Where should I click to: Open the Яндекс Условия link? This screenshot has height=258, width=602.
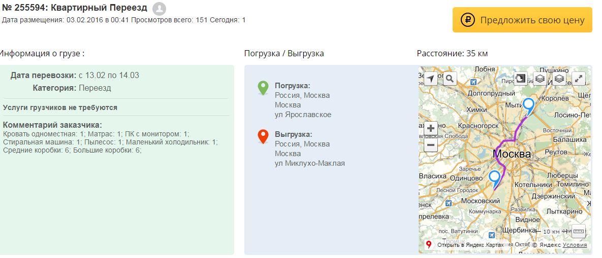[x=575, y=245]
